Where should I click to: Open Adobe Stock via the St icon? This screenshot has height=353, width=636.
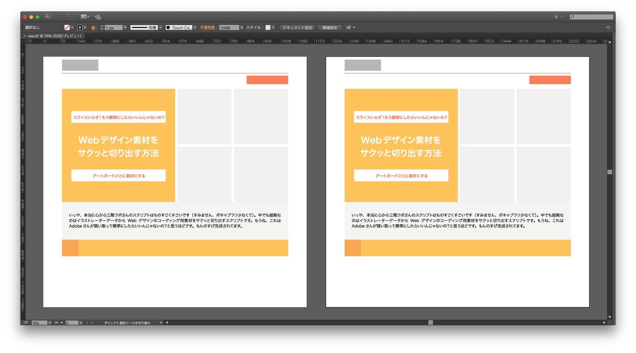(x=71, y=16)
